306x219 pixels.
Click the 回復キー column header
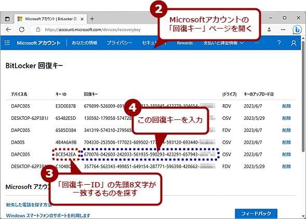click(91, 94)
